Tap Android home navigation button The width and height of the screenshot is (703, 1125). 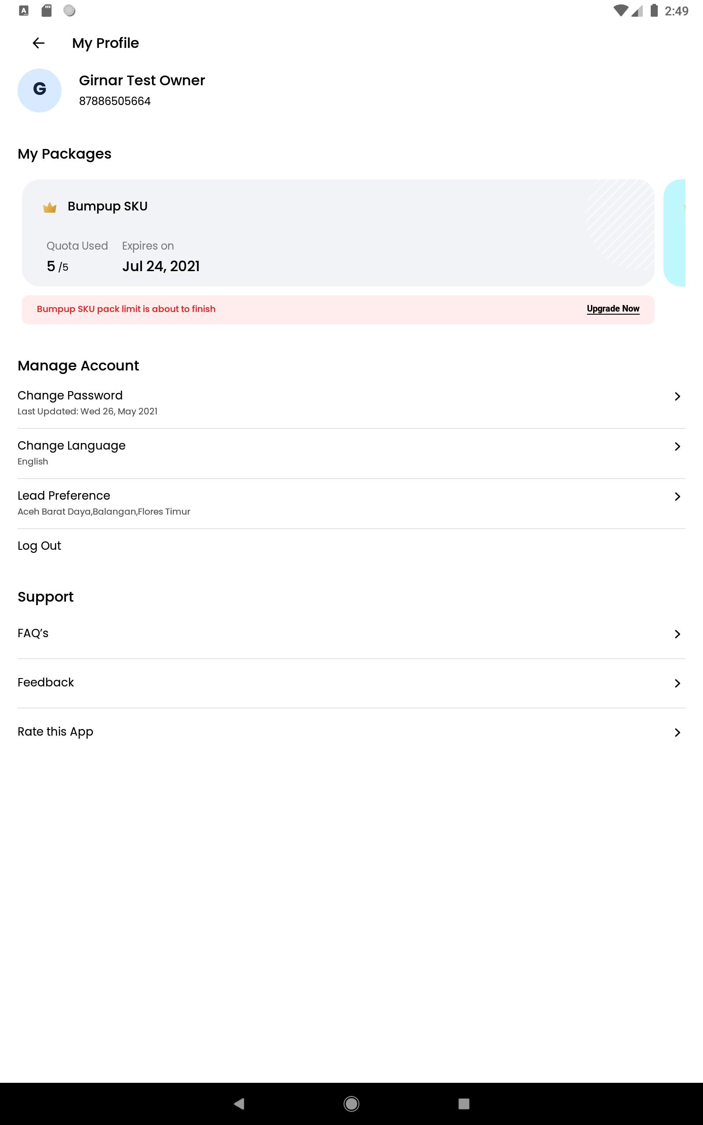click(x=351, y=1103)
